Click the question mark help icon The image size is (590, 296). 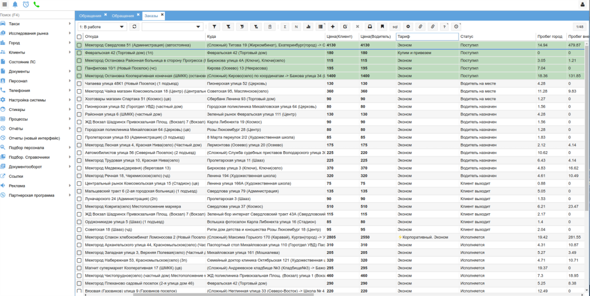pos(444,26)
